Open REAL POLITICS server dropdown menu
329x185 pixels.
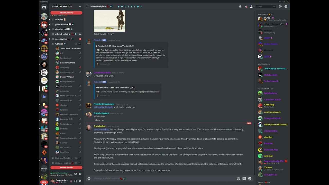[x=66, y=7]
